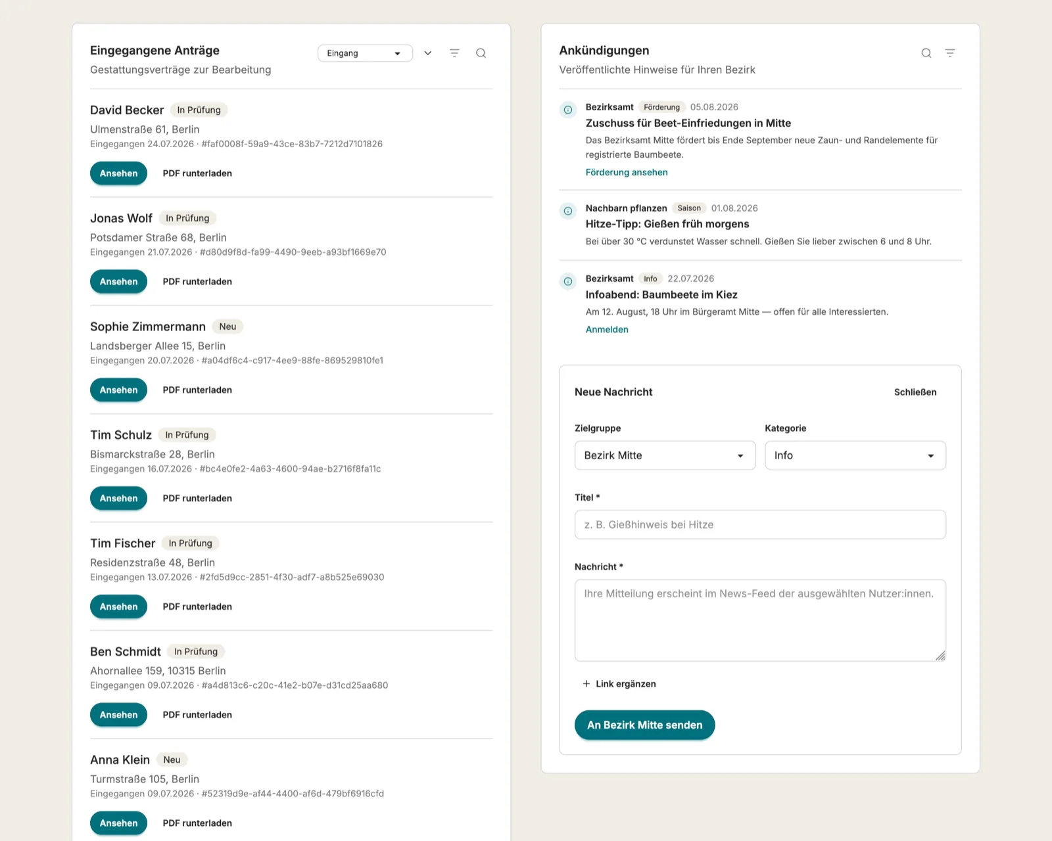Viewport: 1052px width, 841px height.
Task: Click the info icon beside the Zuschuss announcement
Action: [568, 110]
